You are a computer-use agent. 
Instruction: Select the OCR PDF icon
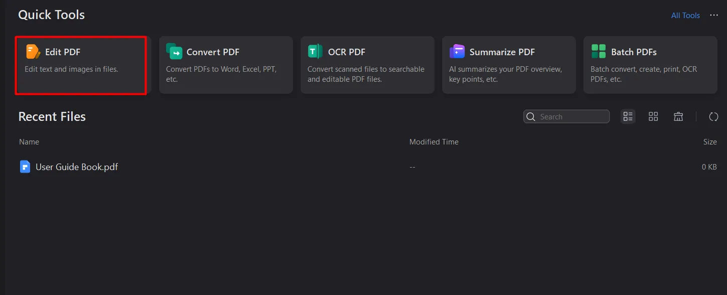(x=316, y=52)
